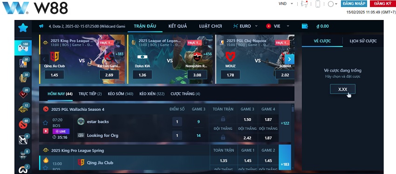Play the estar backs live stream video
Viewport: 396px width, 174px height.
(x=46, y=131)
